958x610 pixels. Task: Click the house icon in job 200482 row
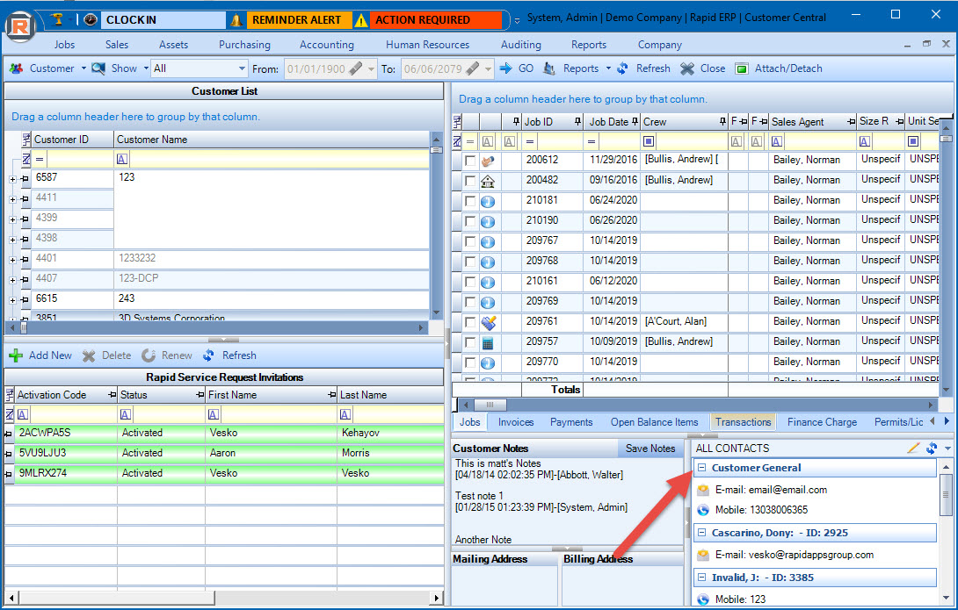click(x=488, y=181)
